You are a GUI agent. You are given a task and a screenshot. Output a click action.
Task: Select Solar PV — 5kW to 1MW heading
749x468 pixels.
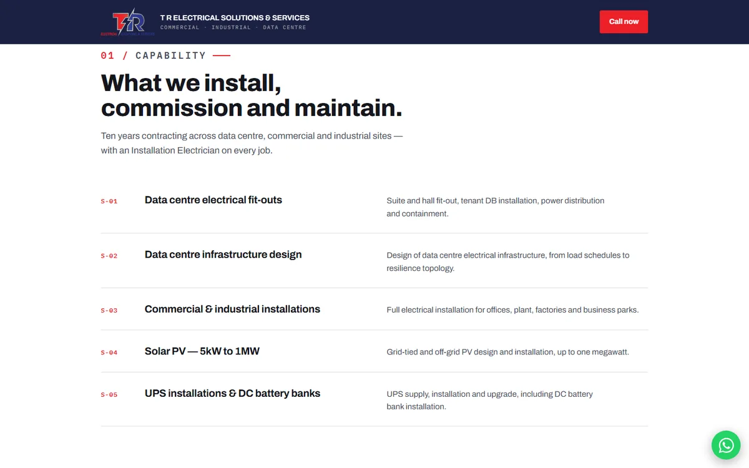pyautogui.click(x=202, y=351)
